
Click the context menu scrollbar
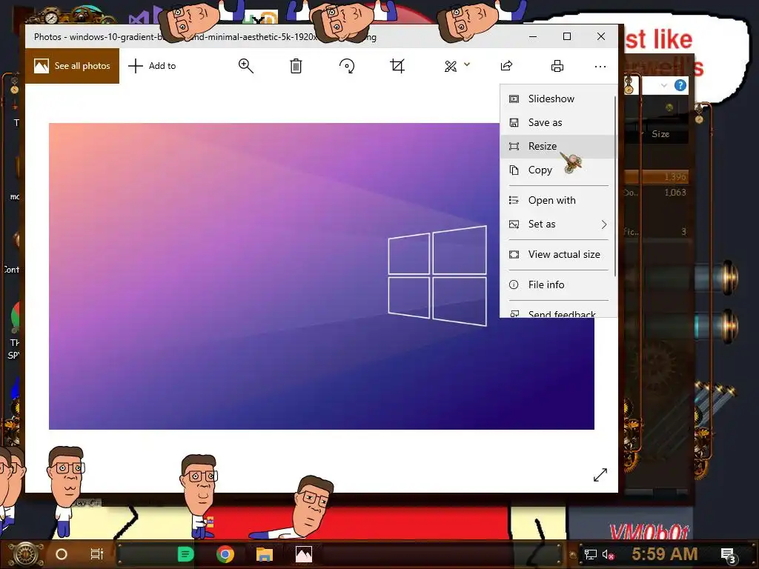[x=615, y=186]
